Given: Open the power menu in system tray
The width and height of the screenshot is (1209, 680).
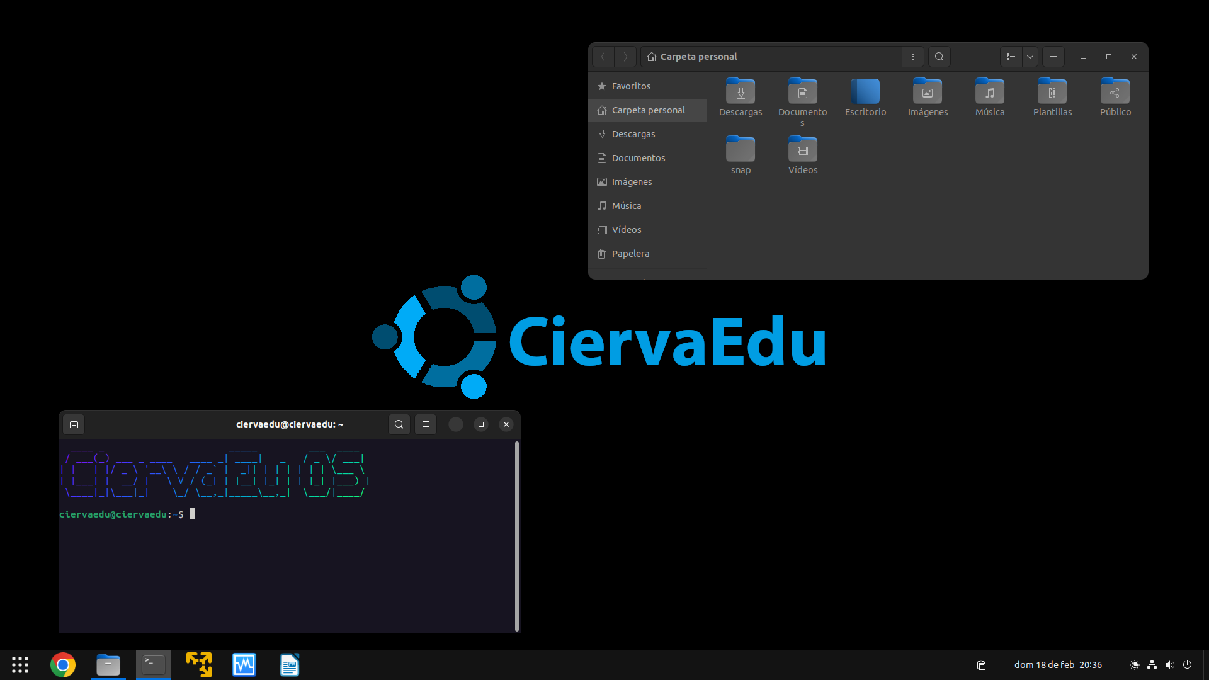Looking at the screenshot, I should [1187, 665].
